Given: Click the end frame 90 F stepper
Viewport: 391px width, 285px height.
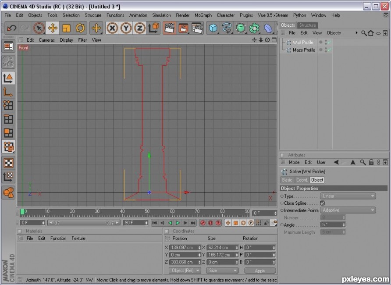Looking at the screenshot, I should [146, 223].
